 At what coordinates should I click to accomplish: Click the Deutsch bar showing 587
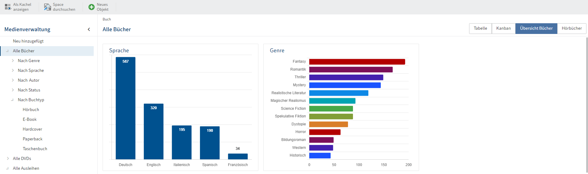coord(125,108)
